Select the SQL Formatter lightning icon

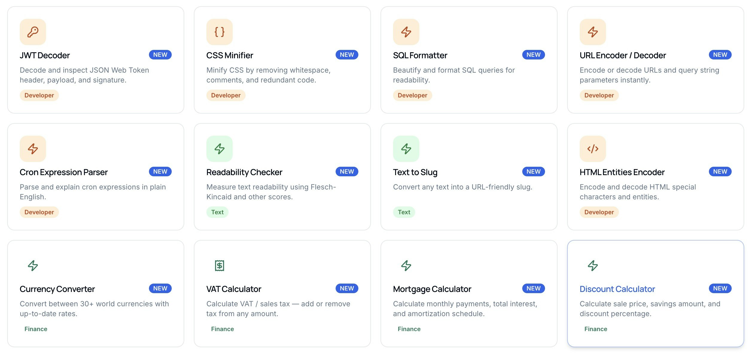406,32
